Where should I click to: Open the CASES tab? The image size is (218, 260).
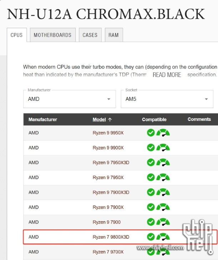click(x=90, y=35)
